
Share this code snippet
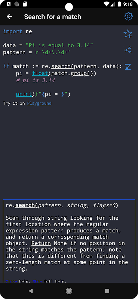coord(128,50)
